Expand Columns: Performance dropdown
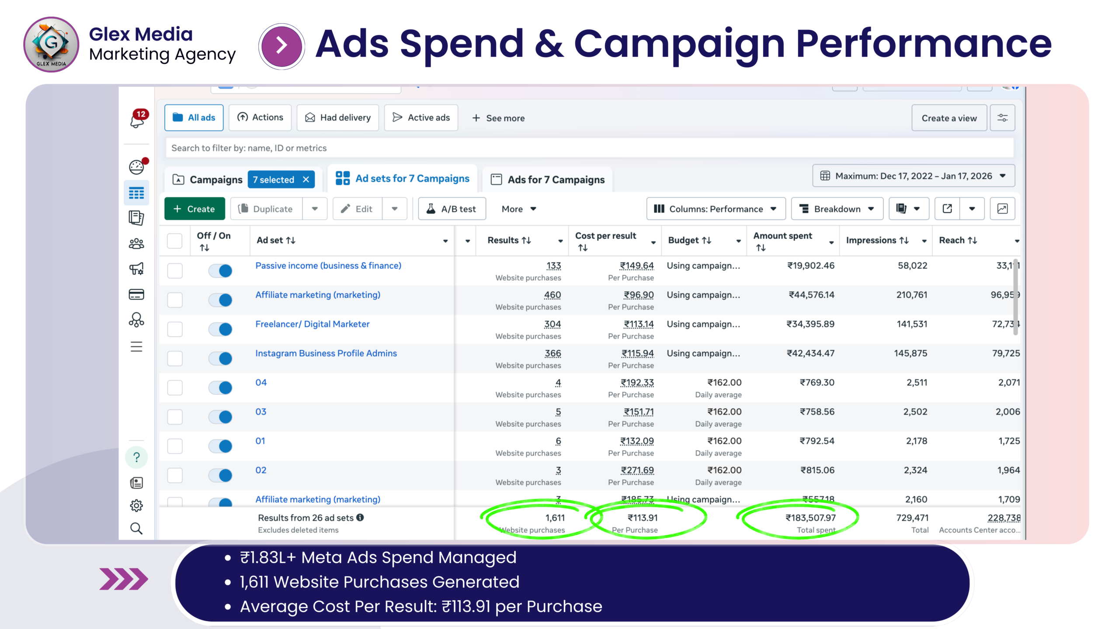This screenshot has width=1119, height=629. (716, 209)
